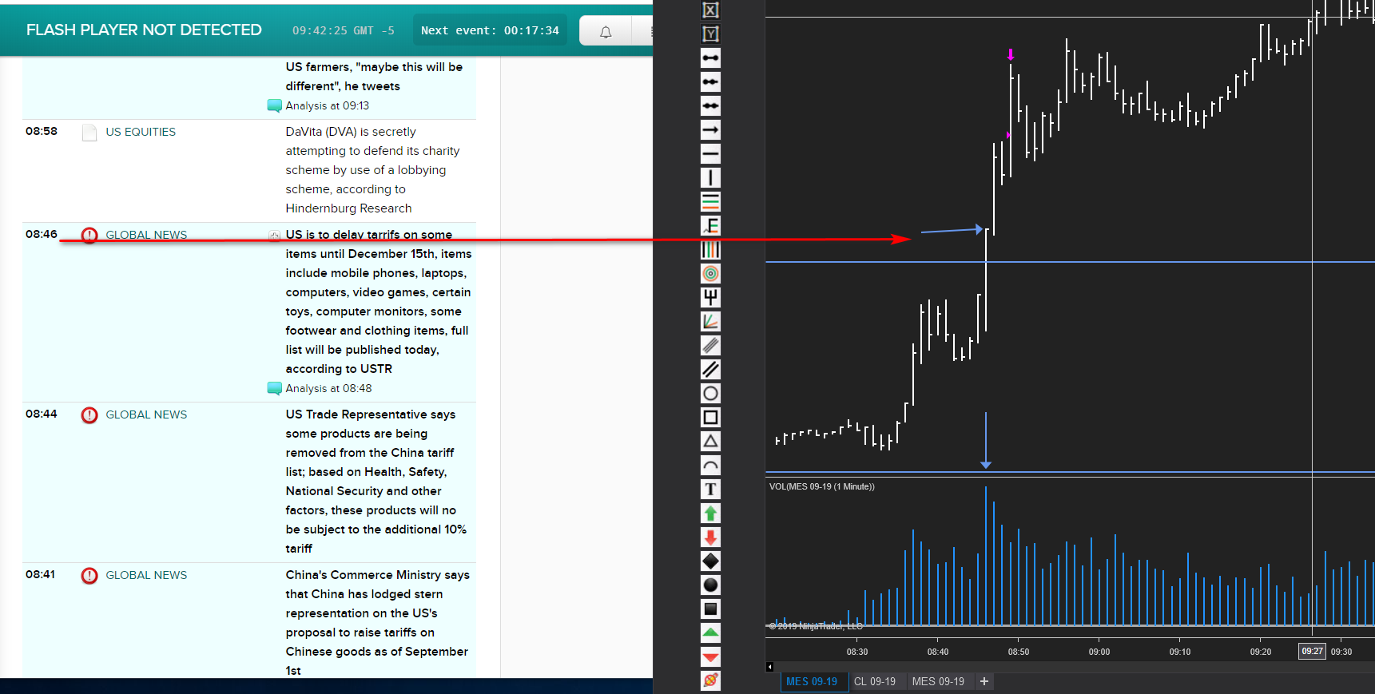Click the US EQUITIES category label

point(141,132)
